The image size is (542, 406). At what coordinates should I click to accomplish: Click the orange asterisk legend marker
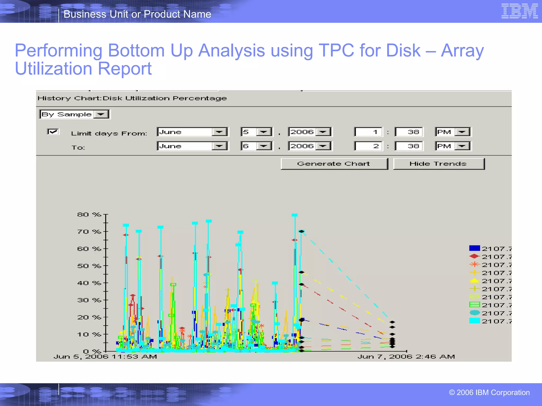pyautogui.click(x=475, y=264)
